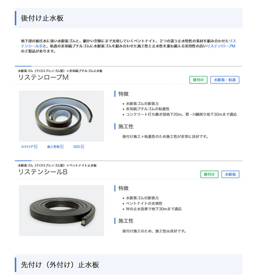Screen dimensions: 260x276
Task: Open the カタログ text link
Action: coord(27,147)
